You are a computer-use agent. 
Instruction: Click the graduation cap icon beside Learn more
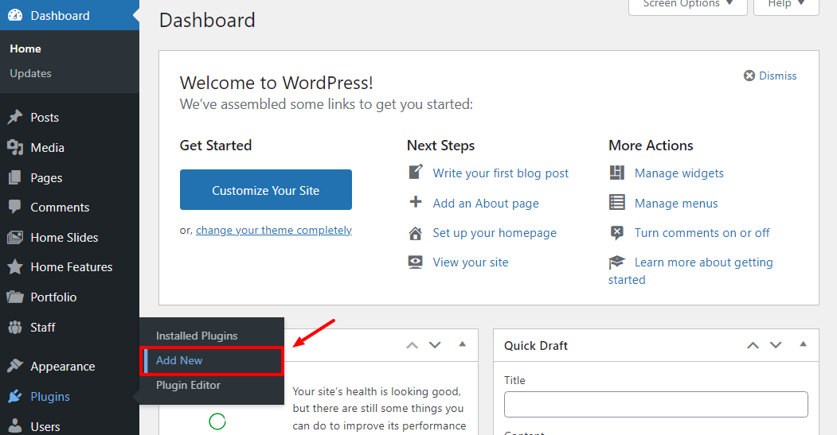pyautogui.click(x=616, y=262)
